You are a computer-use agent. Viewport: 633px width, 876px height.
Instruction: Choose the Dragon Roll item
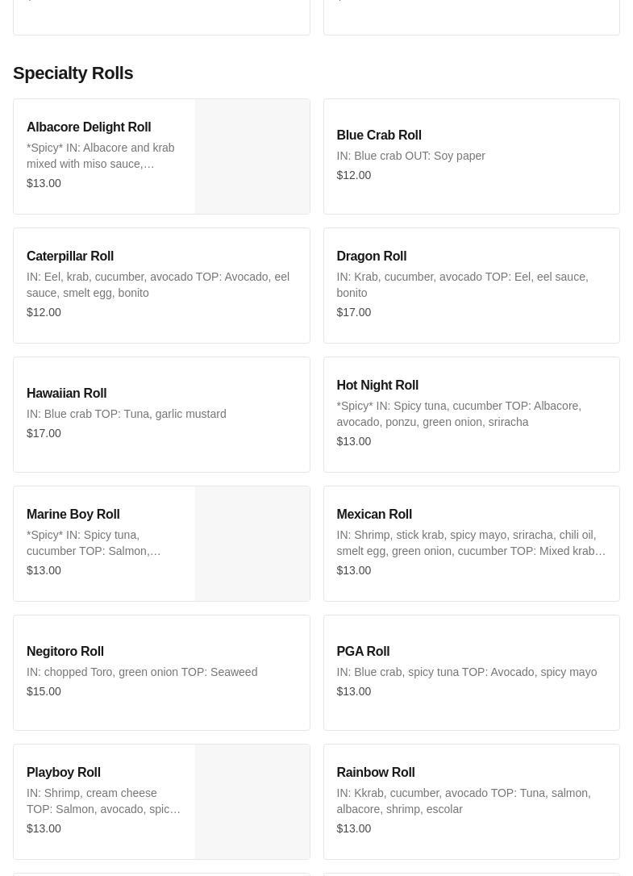pos(471,286)
